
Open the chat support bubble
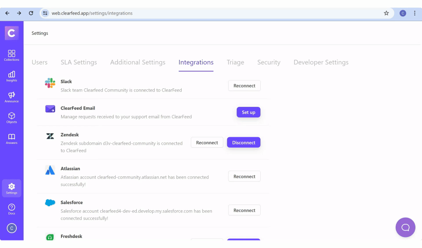[405, 227]
